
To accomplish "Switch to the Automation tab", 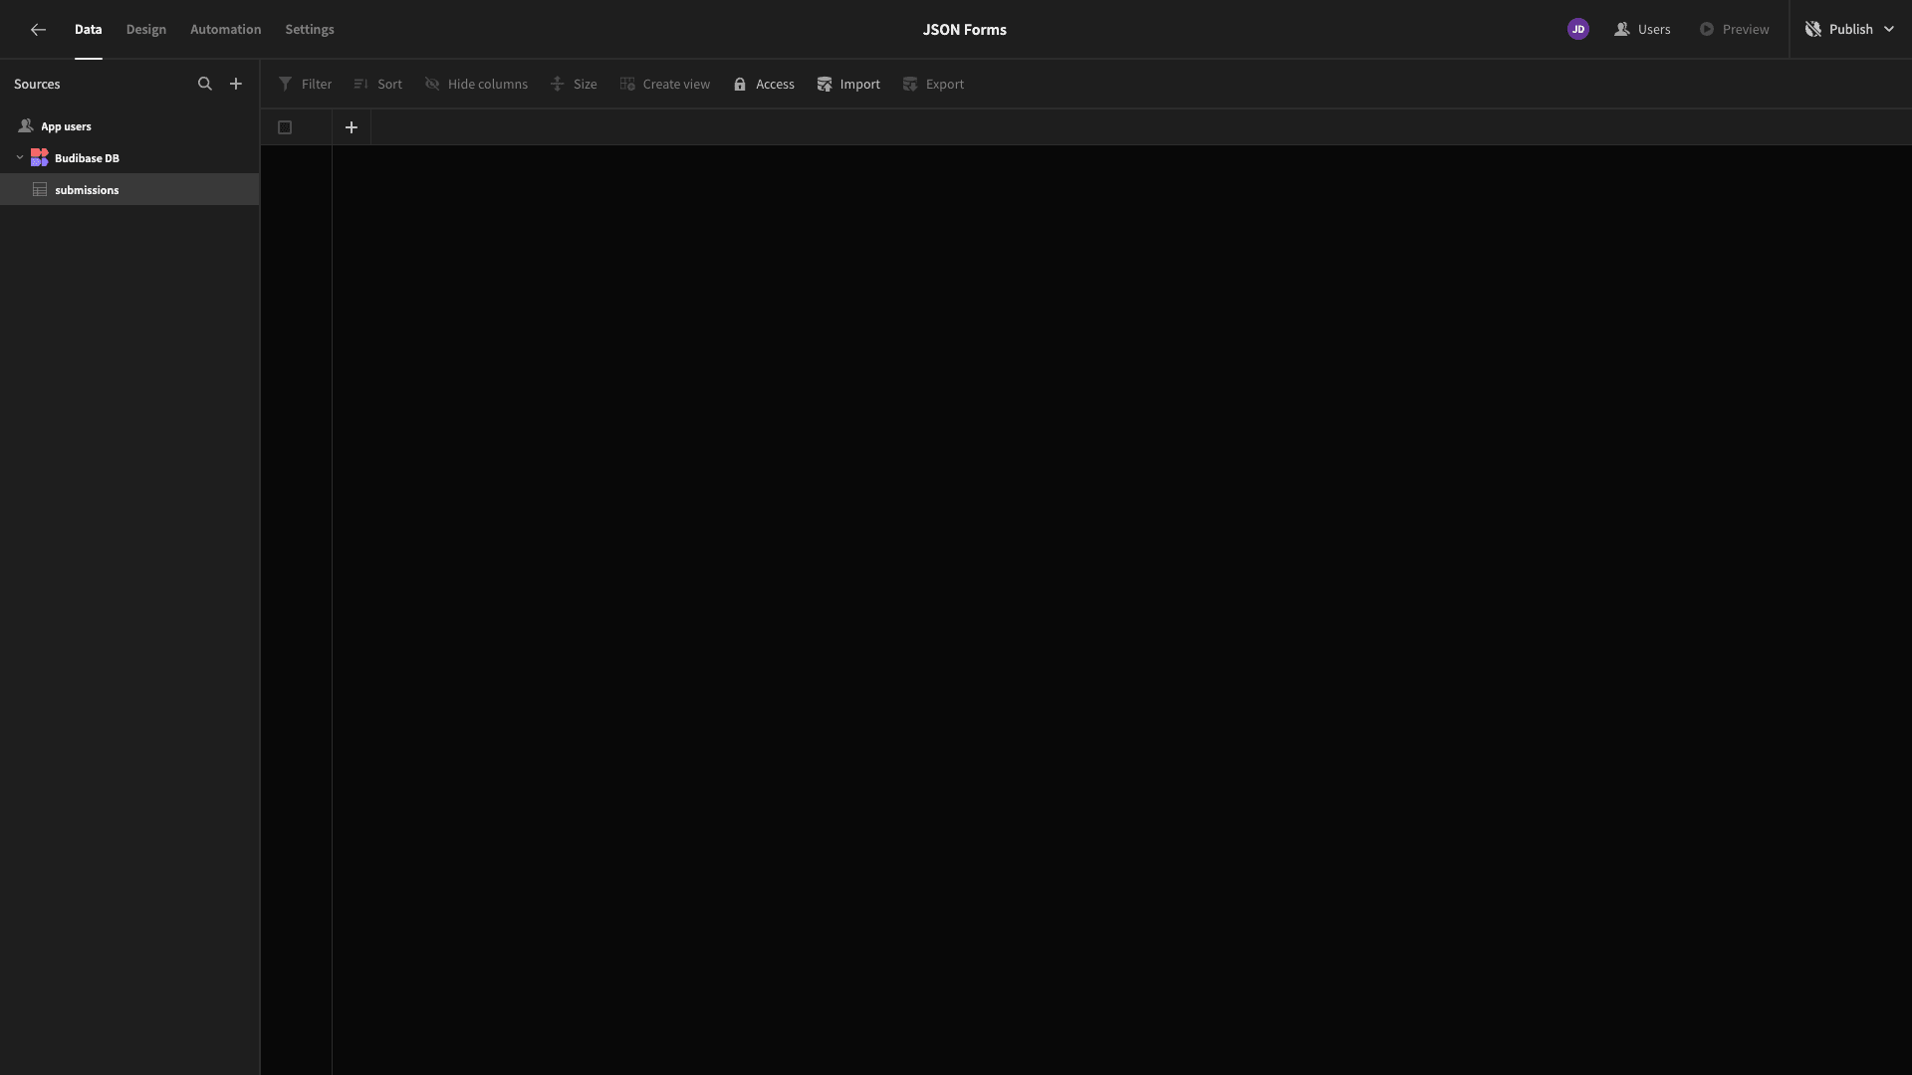I will (226, 30).
